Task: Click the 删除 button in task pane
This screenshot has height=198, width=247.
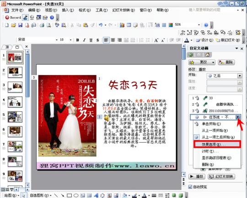Action: [226, 62]
